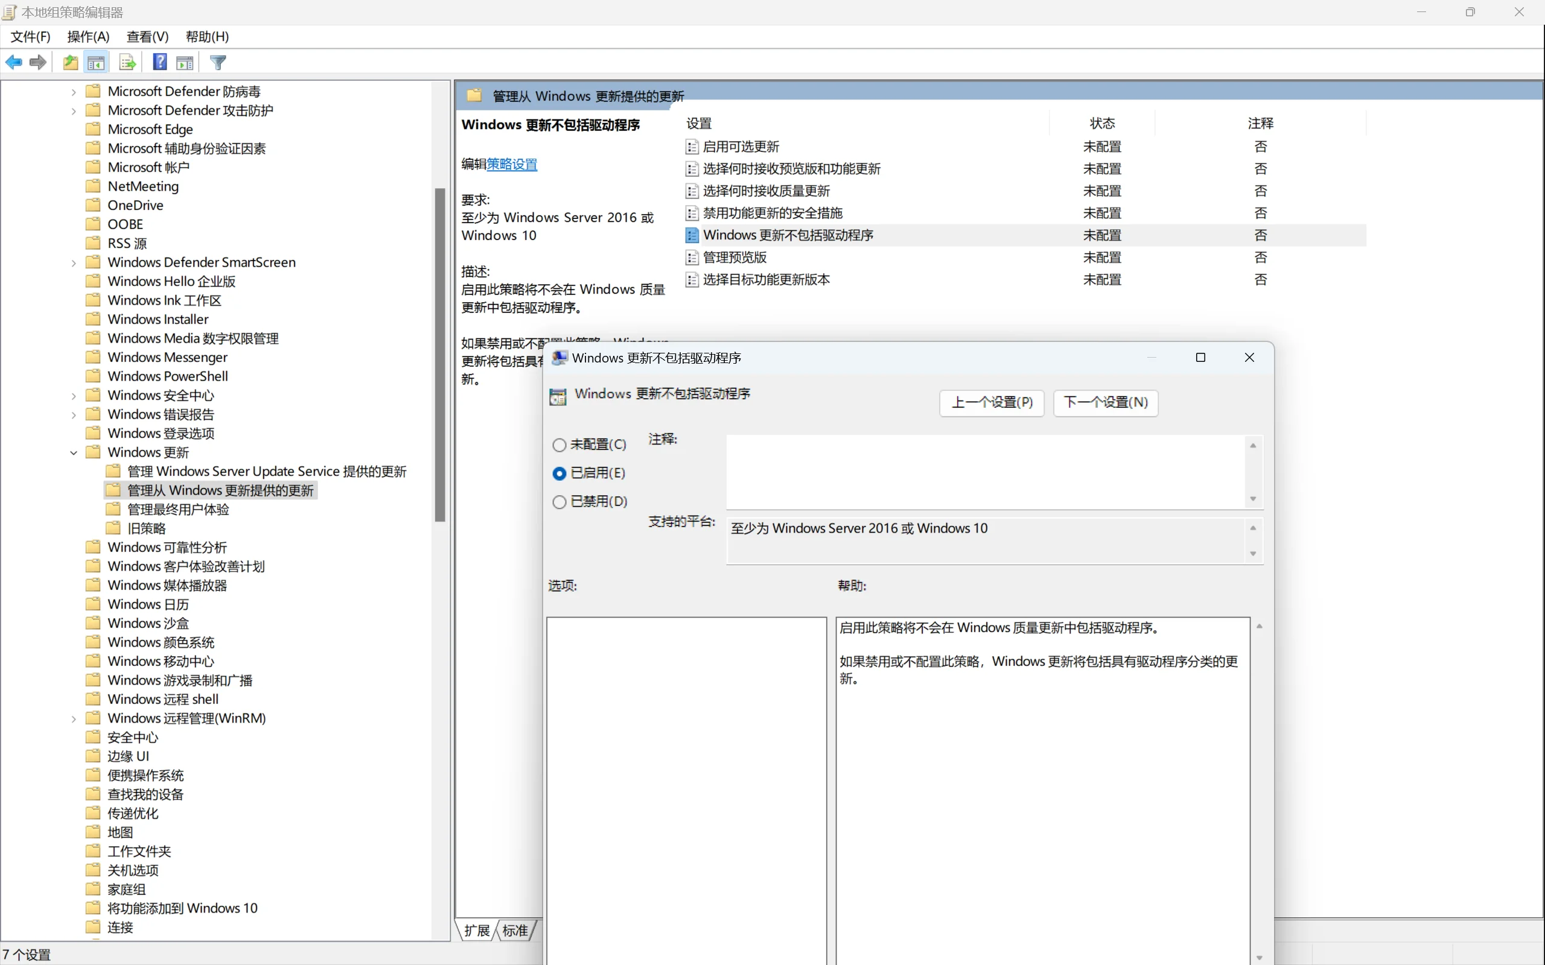Click the left tree pane vertical scrollbar
This screenshot has width=1545, height=965.
tap(440, 354)
